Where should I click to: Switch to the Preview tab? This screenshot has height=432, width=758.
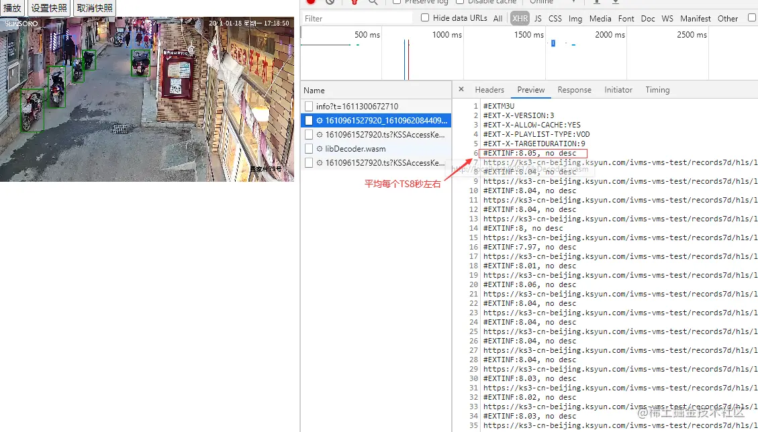(531, 90)
